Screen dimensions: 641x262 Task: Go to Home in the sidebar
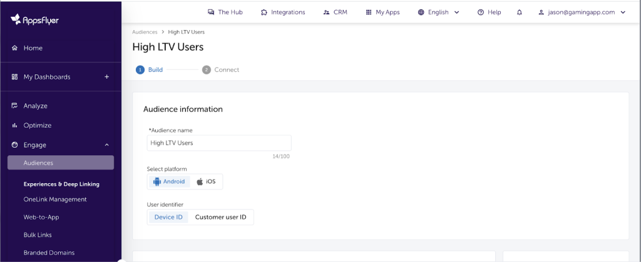pyautogui.click(x=33, y=48)
